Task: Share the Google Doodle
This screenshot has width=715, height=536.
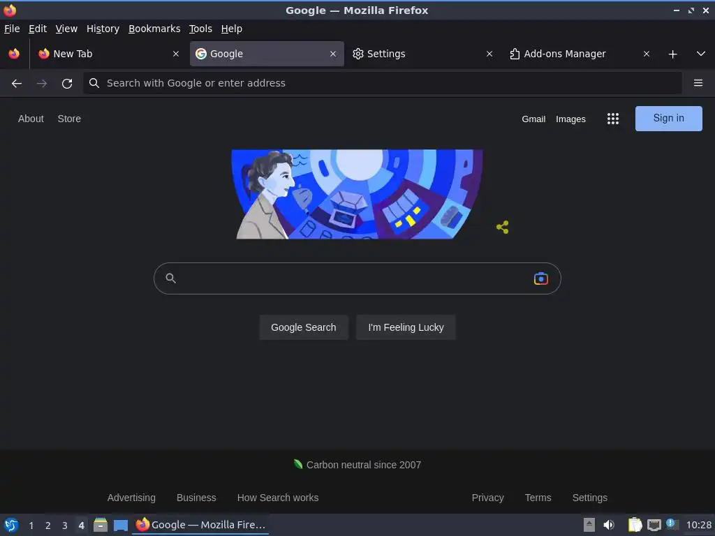Action: [503, 227]
